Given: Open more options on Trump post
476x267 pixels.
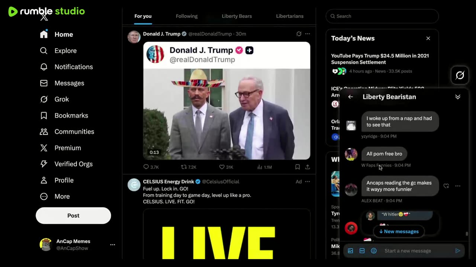Looking at the screenshot, I should (308, 34).
